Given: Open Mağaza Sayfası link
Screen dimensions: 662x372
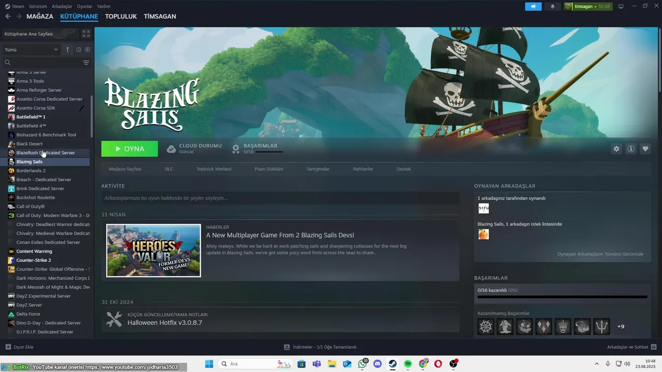Looking at the screenshot, I should [125, 169].
